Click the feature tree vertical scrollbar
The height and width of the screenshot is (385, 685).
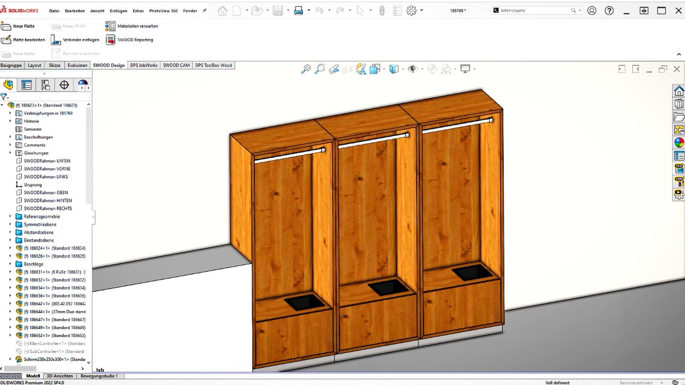tap(88, 155)
